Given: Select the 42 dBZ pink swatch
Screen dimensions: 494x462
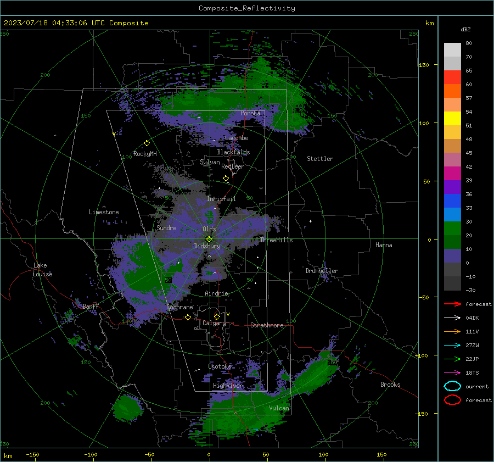Looking at the screenshot, I should pyautogui.click(x=452, y=159).
